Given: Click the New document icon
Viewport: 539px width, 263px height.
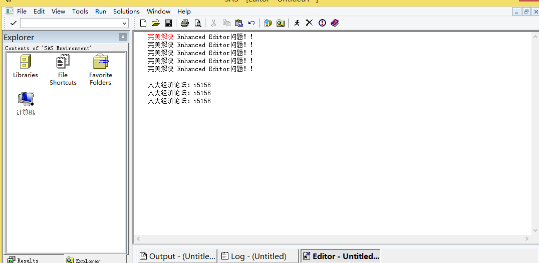Looking at the screenshot, I should (143, 23).
